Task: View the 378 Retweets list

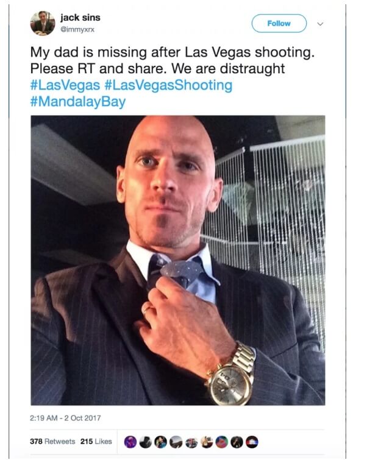Action: click(x=52, y=441)
